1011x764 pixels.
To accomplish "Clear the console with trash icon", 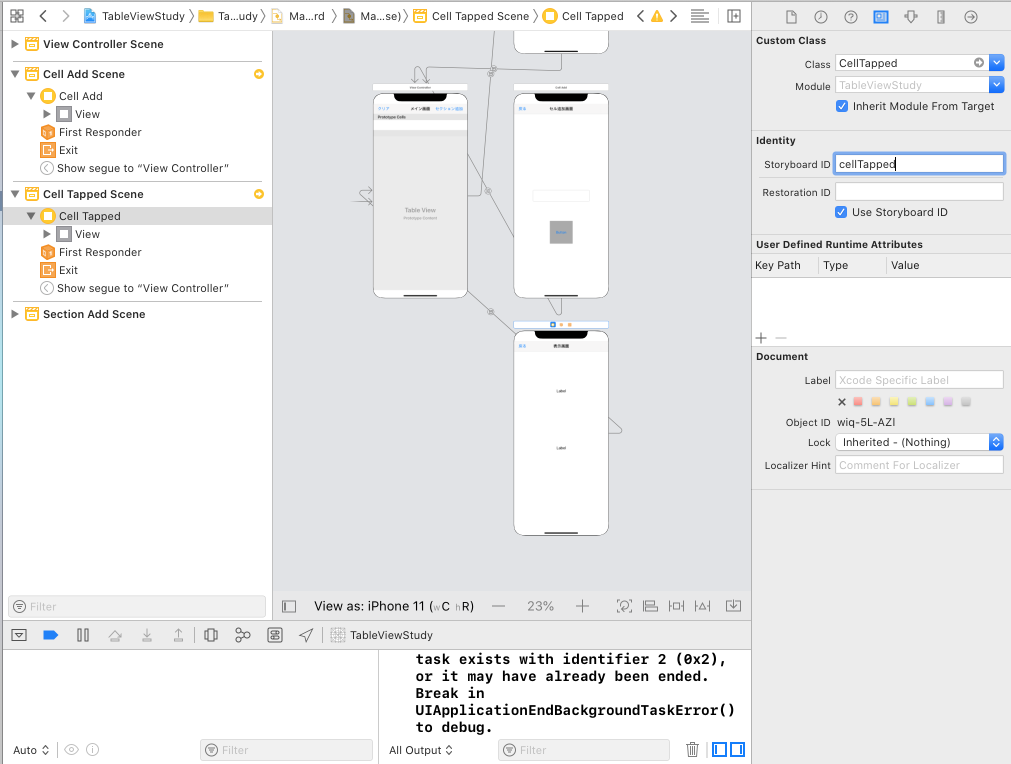I will pyautogui.click(x=692, y=749).
